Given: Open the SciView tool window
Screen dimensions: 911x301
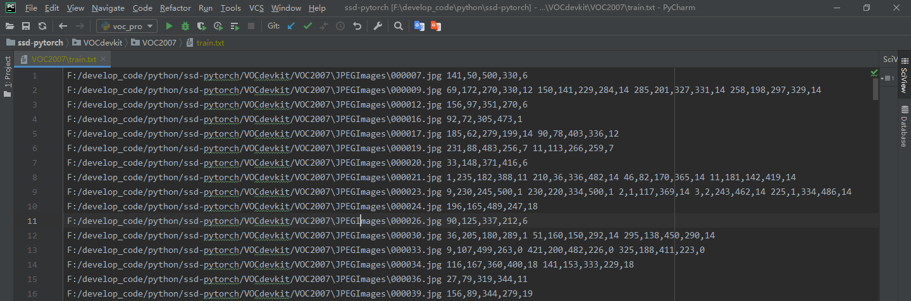Looking at the screenshot, I should click(x=904, y=75).
